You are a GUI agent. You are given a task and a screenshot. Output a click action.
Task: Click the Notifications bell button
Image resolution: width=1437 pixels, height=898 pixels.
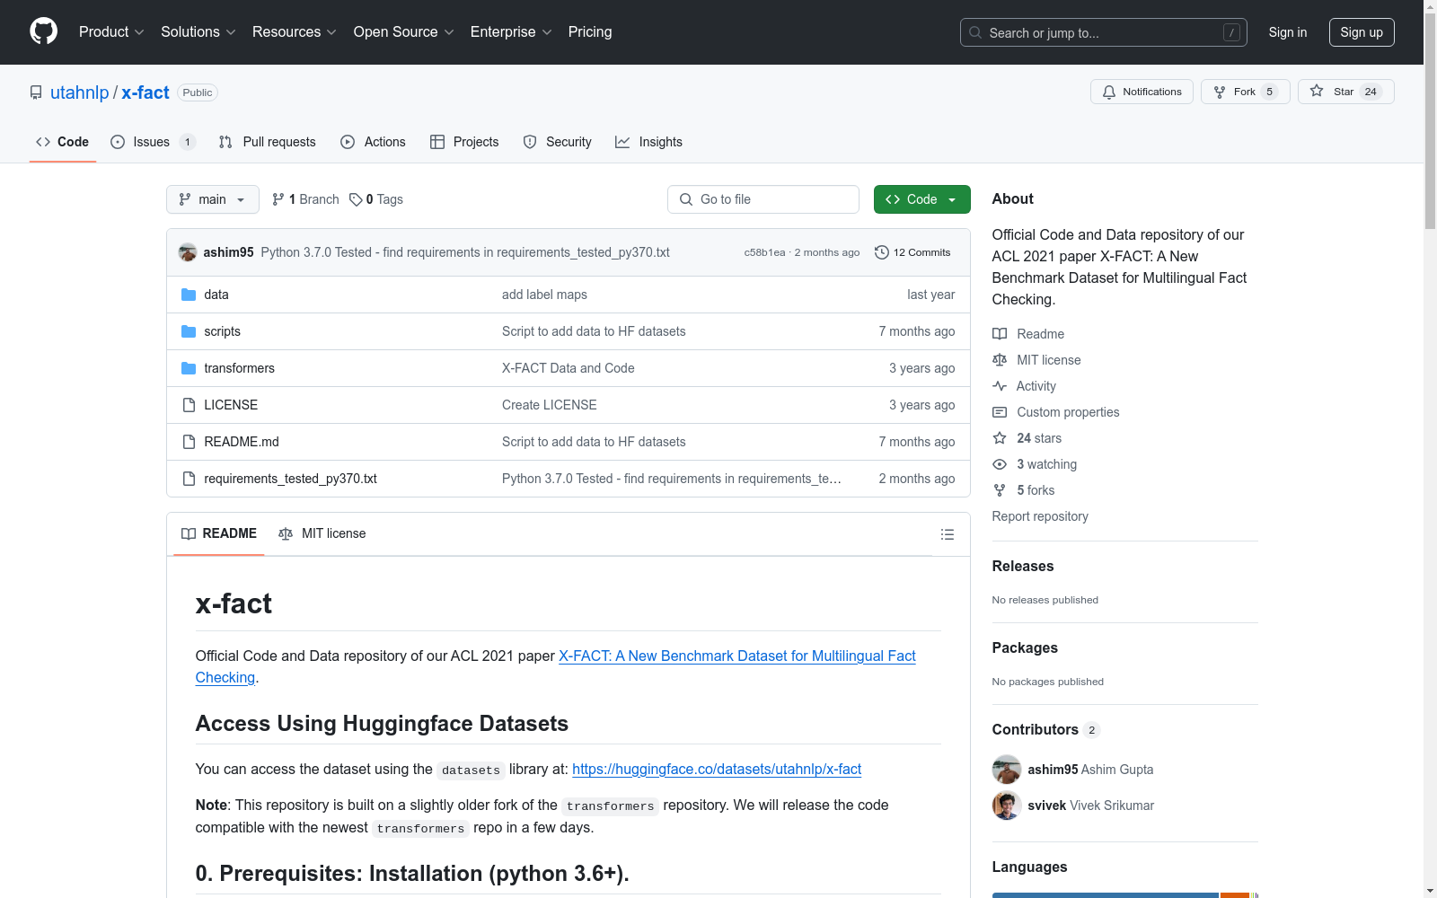(x=1142, y=92)
